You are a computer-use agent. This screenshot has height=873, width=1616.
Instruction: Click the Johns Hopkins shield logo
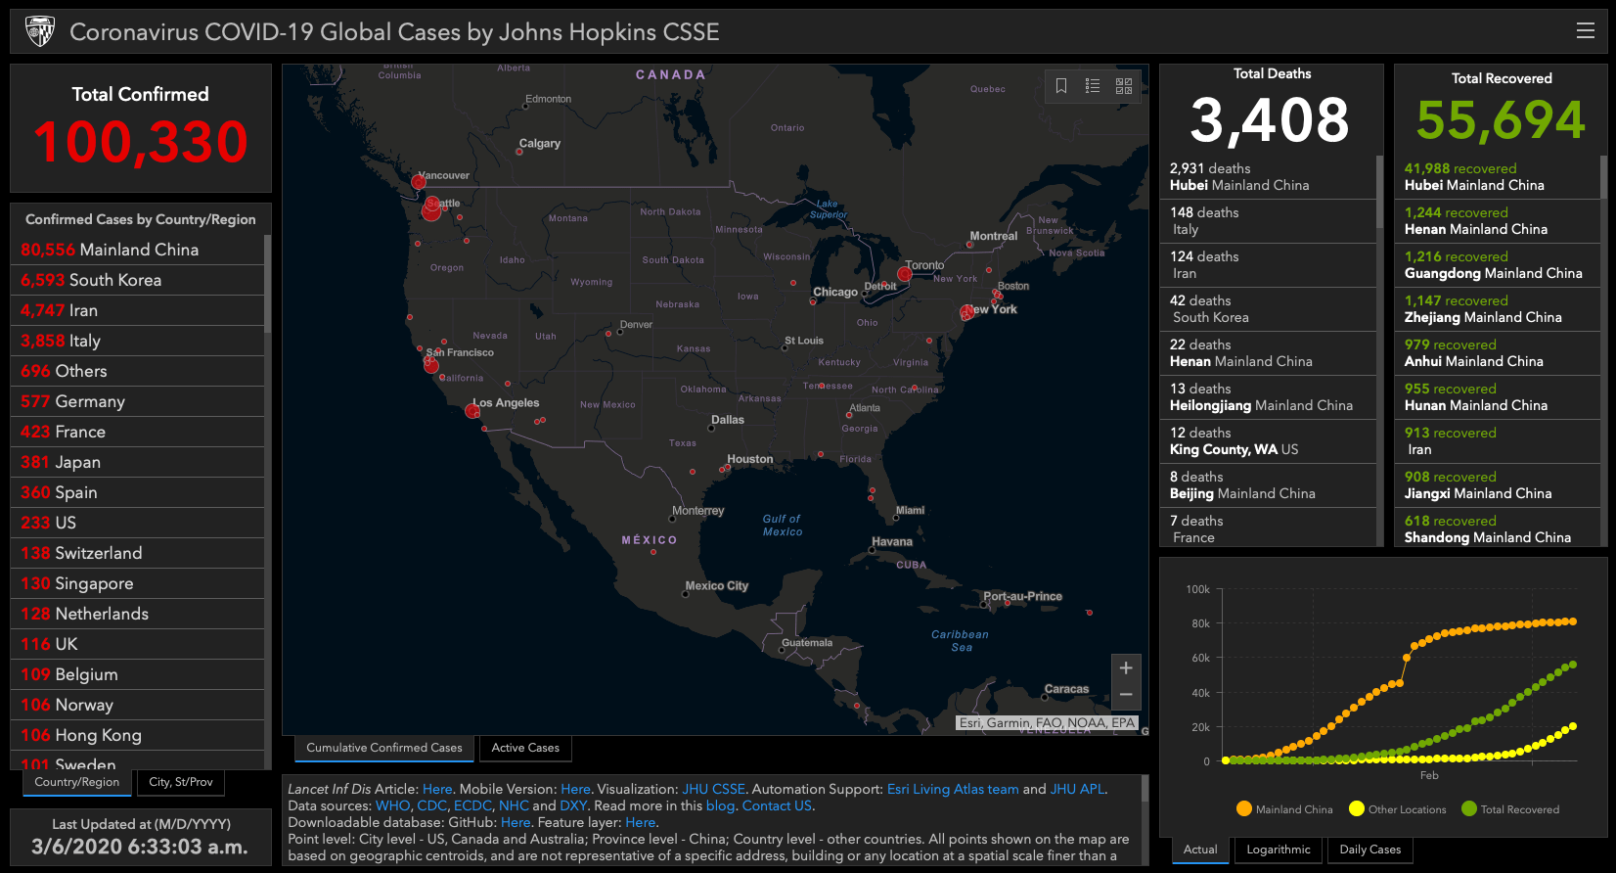pos(40,31)
